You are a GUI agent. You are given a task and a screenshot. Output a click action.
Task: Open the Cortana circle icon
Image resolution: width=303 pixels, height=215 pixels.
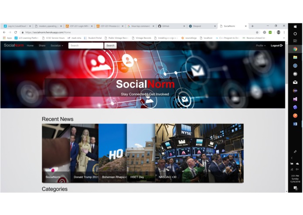coord(295,34)
